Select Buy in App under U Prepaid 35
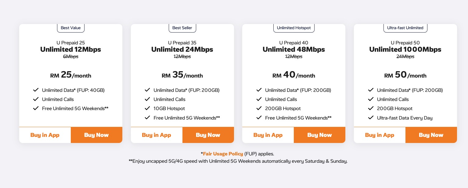This screenshot has width=468, height=188. pos(157,135)
